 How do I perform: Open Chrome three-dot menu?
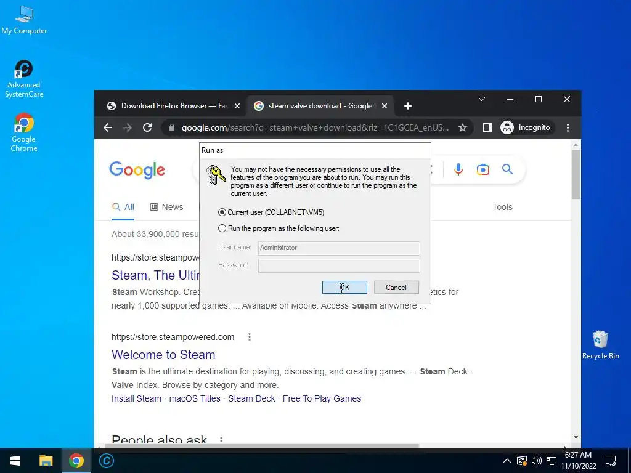coord(568,127)
